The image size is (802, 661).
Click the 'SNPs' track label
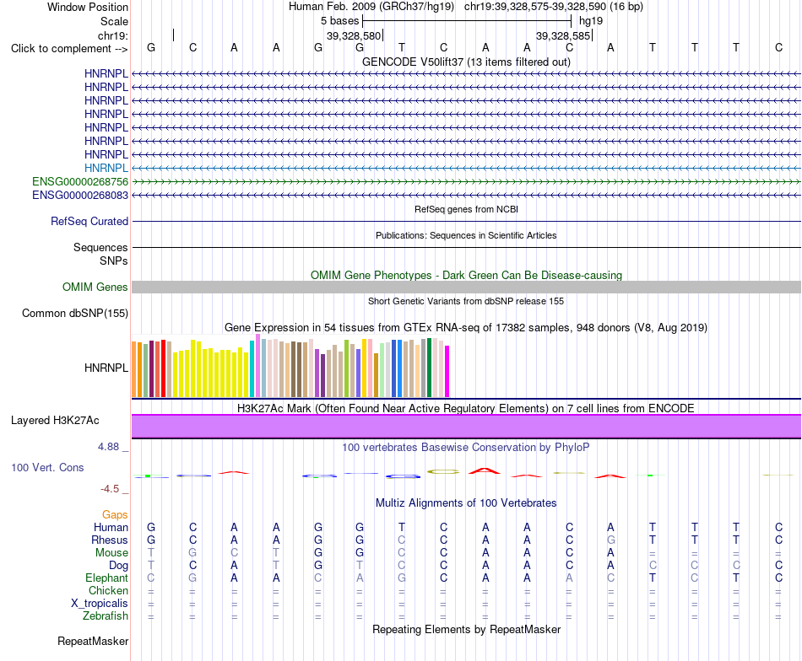click(x=114, y=261)
